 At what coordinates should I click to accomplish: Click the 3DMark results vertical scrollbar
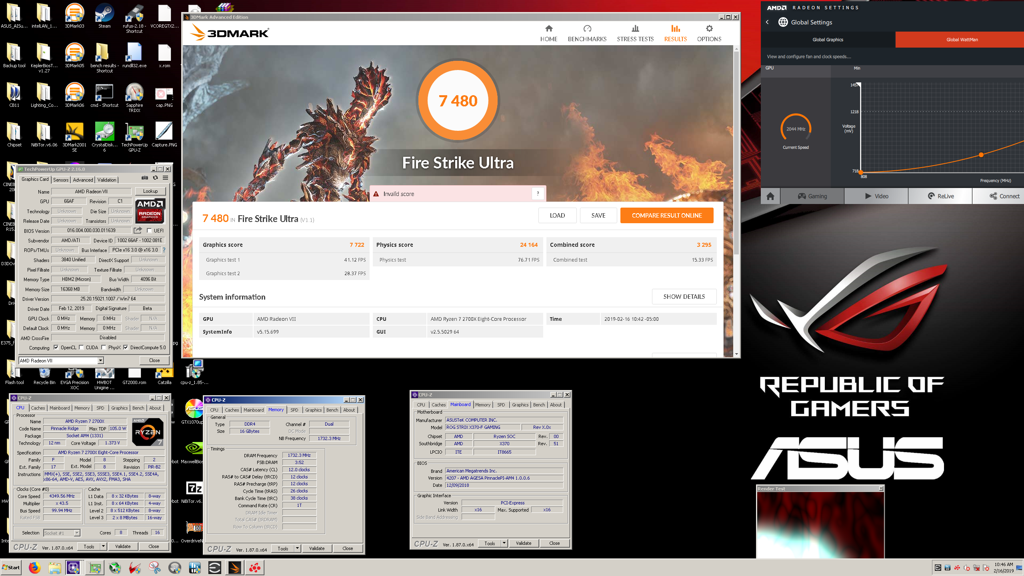click(736, 152)
